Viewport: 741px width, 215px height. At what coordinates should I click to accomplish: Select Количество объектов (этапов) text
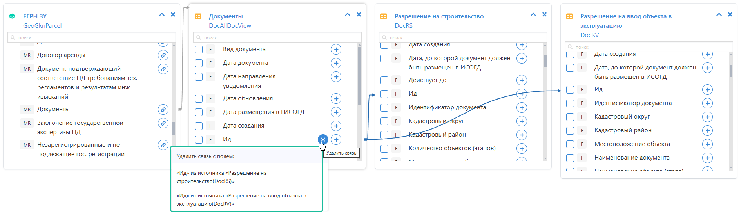[452, 148]
